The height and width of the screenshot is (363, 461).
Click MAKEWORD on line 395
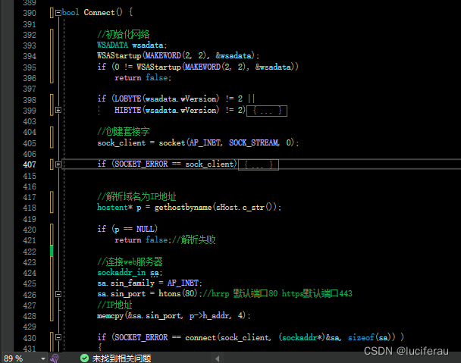[x=202, y=67]
